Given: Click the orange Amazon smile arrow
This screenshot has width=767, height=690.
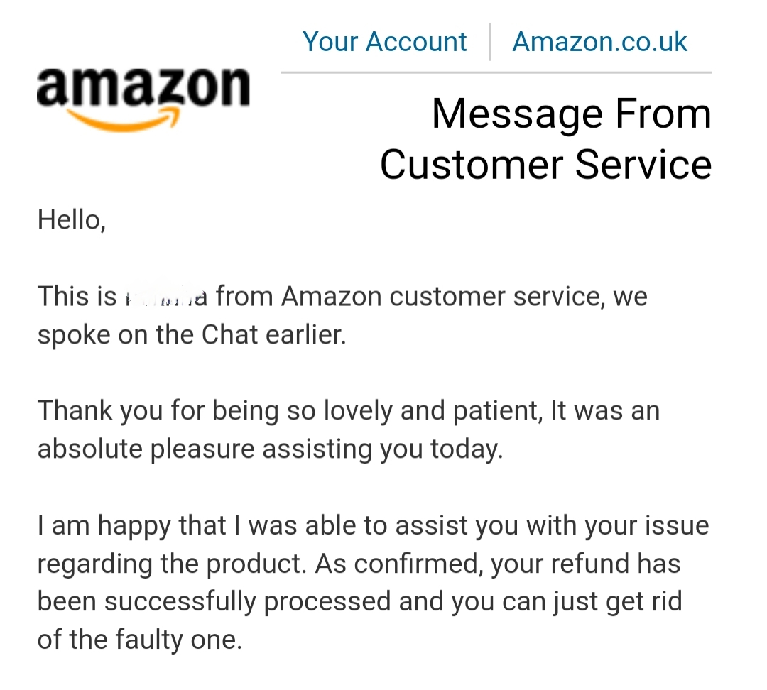Looking at the screenshot, I should pos(122,121).
